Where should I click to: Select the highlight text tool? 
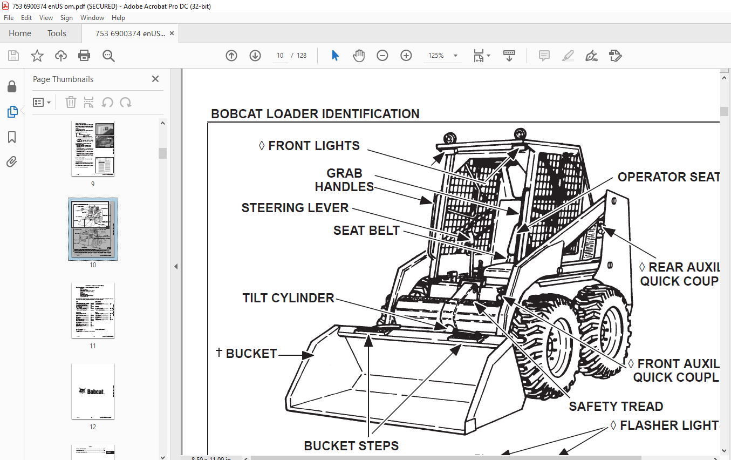point(568,56)
